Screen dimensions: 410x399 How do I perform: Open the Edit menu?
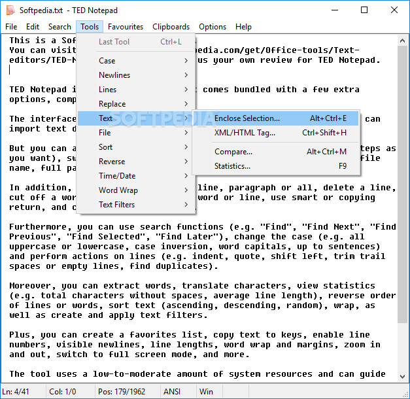coord(33,27)
